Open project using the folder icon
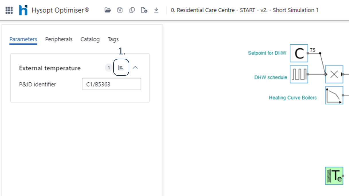This screenshot has width=349, height=196. [x=108, y=10]
